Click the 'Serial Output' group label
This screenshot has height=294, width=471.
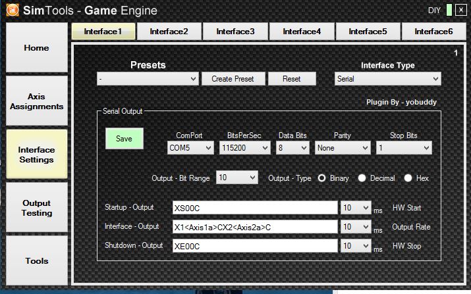click(x=123, y=111)
